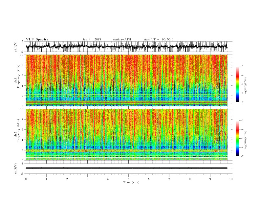Click the lower colorbar log(PSD) label

[x=246, y=140]
